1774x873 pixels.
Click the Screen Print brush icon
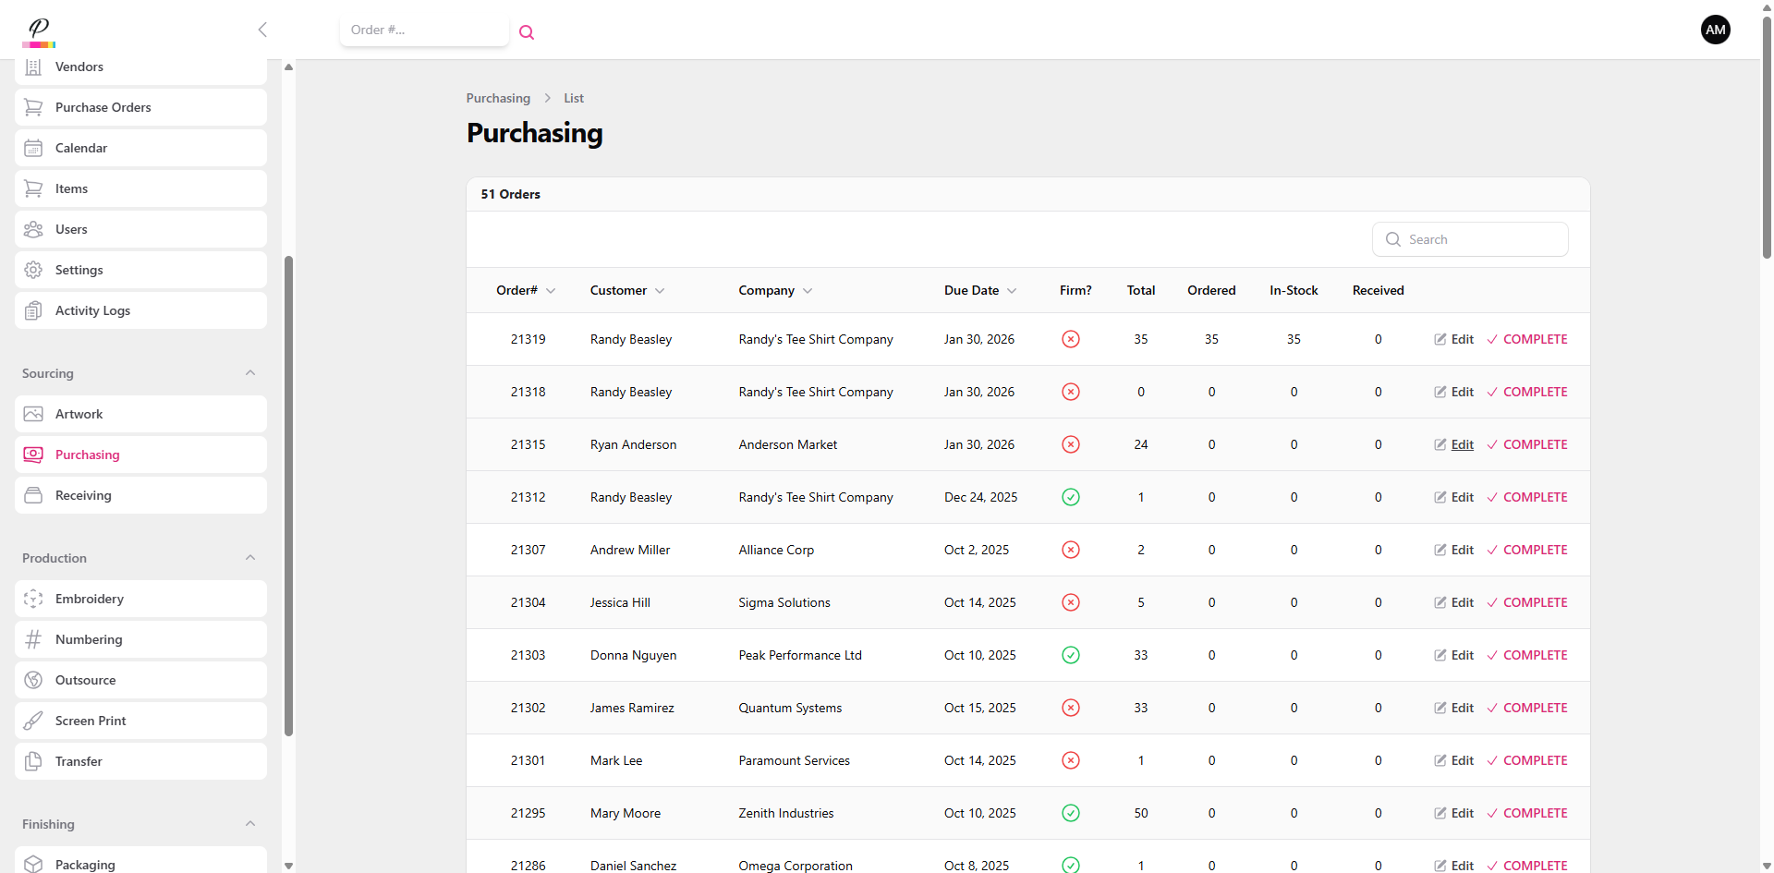33,721
